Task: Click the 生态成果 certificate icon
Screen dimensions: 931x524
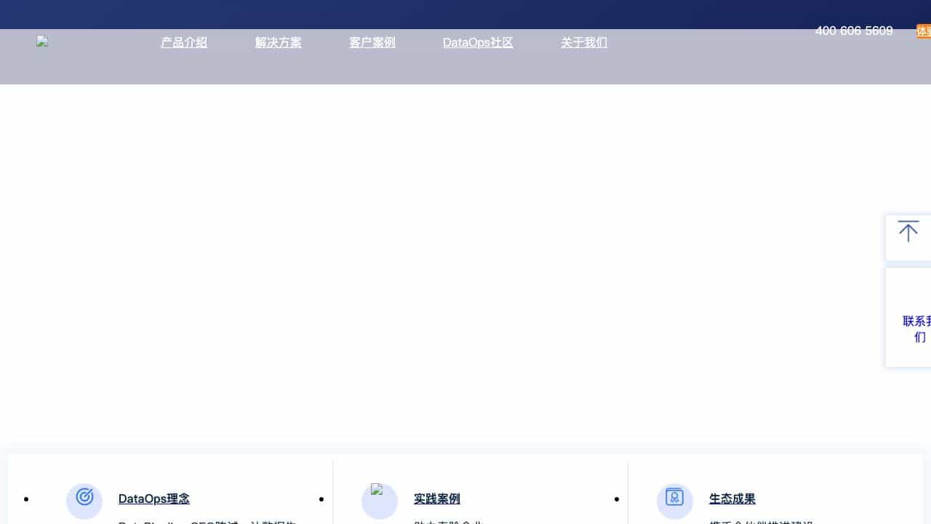Action: [x=675, y=497]
